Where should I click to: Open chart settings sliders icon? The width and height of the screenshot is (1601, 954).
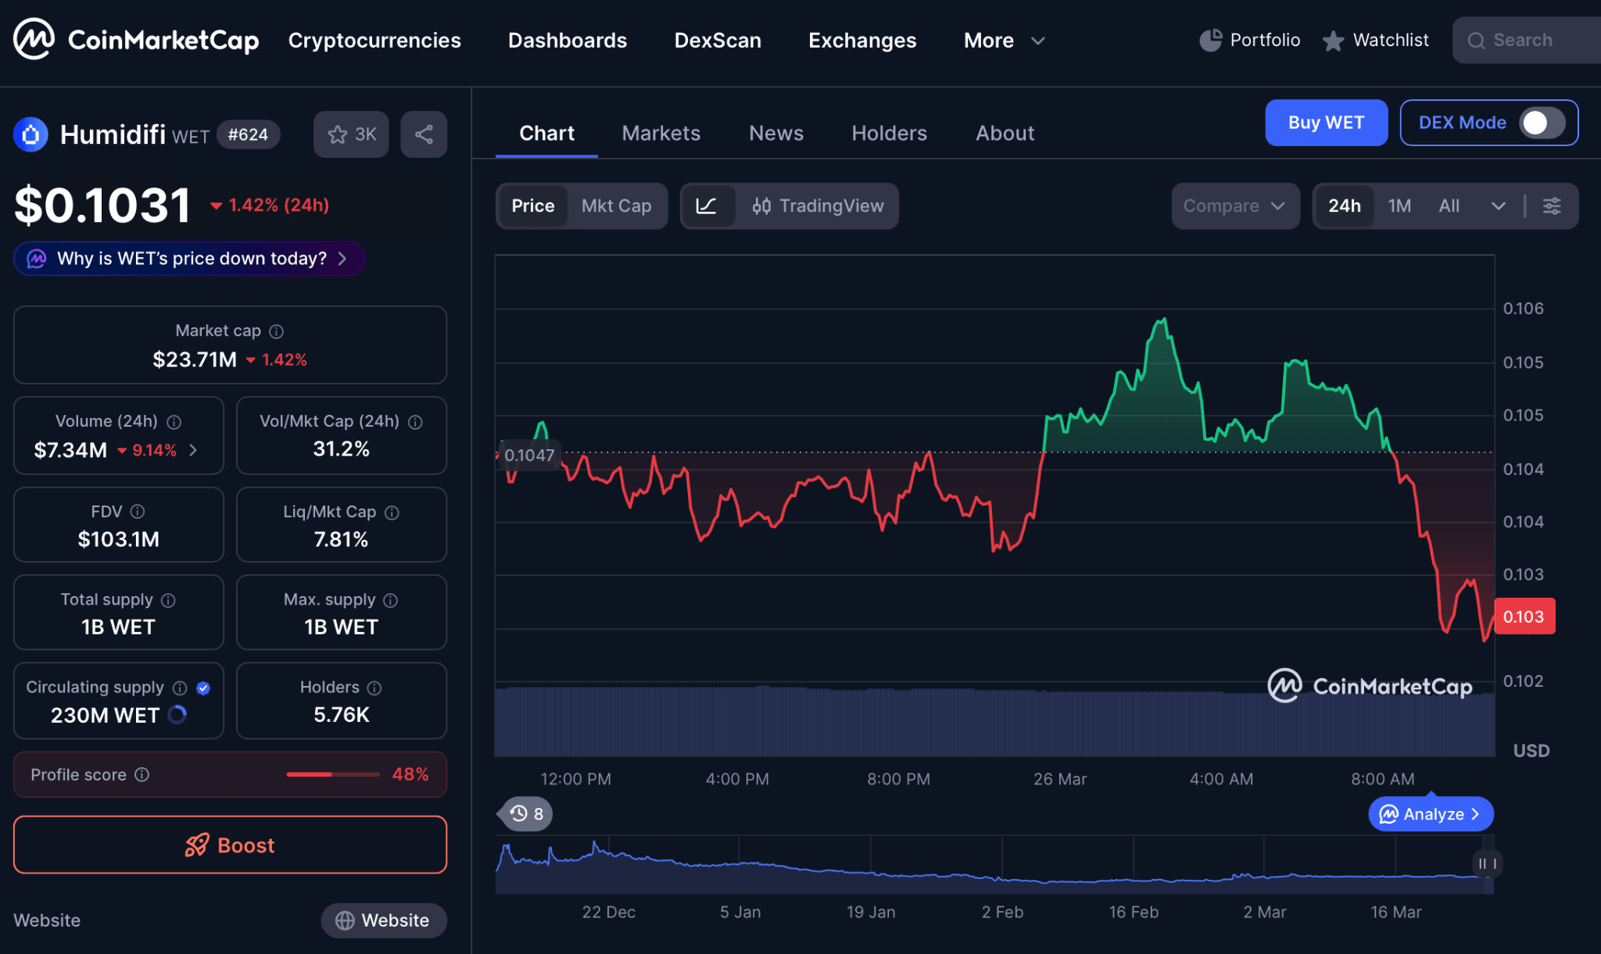1552,205
